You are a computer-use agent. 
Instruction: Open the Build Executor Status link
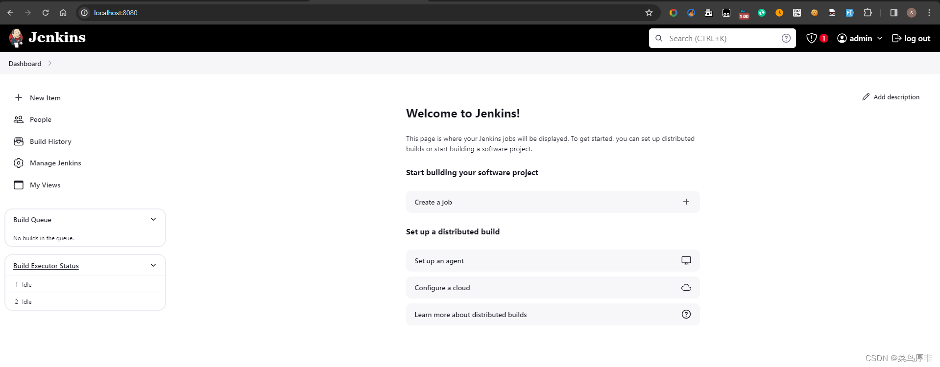point(46,266)
